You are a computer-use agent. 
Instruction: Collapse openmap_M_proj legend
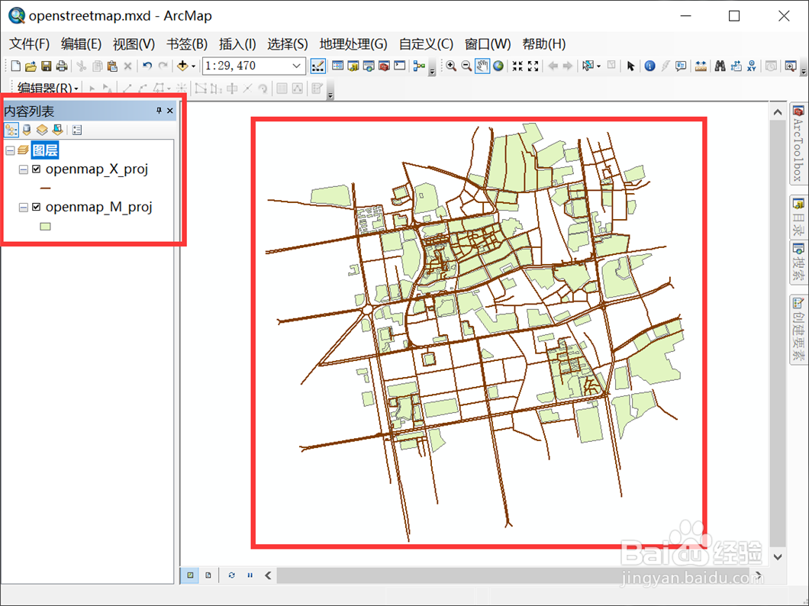coord(23,208)
